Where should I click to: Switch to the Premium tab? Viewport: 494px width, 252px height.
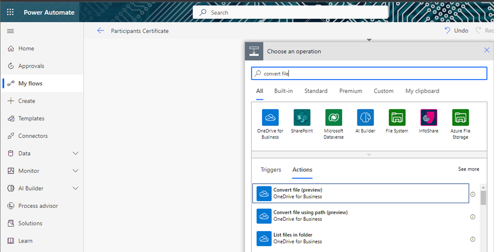tap(350, 91)
